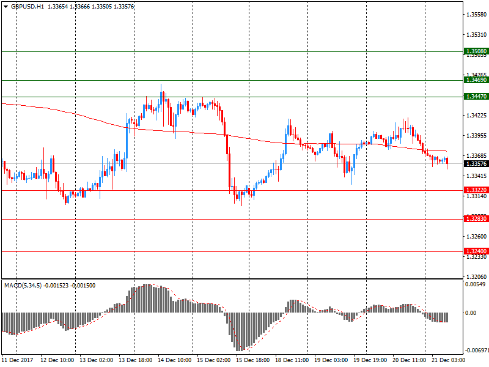
Task: Select the 1.32830 red support level label
Action: 476,219
